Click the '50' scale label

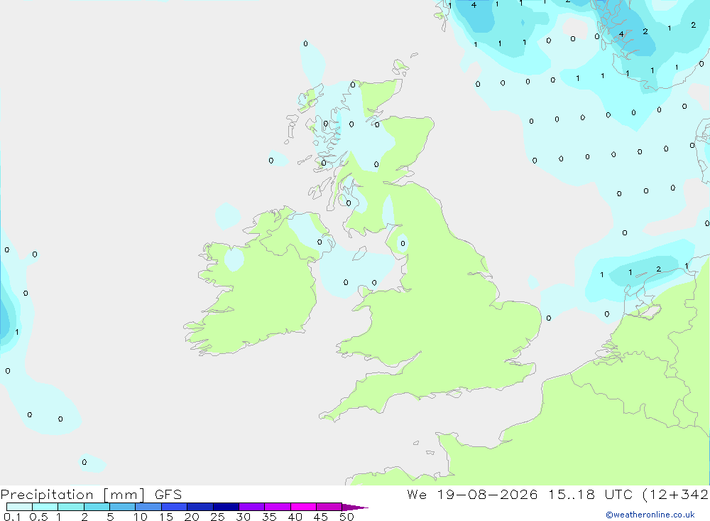click(346, 517)
